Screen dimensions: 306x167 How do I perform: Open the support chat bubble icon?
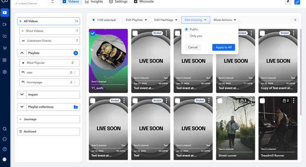[5, 139]
